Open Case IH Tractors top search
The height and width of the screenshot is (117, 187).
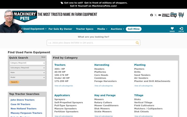(21, 104)
